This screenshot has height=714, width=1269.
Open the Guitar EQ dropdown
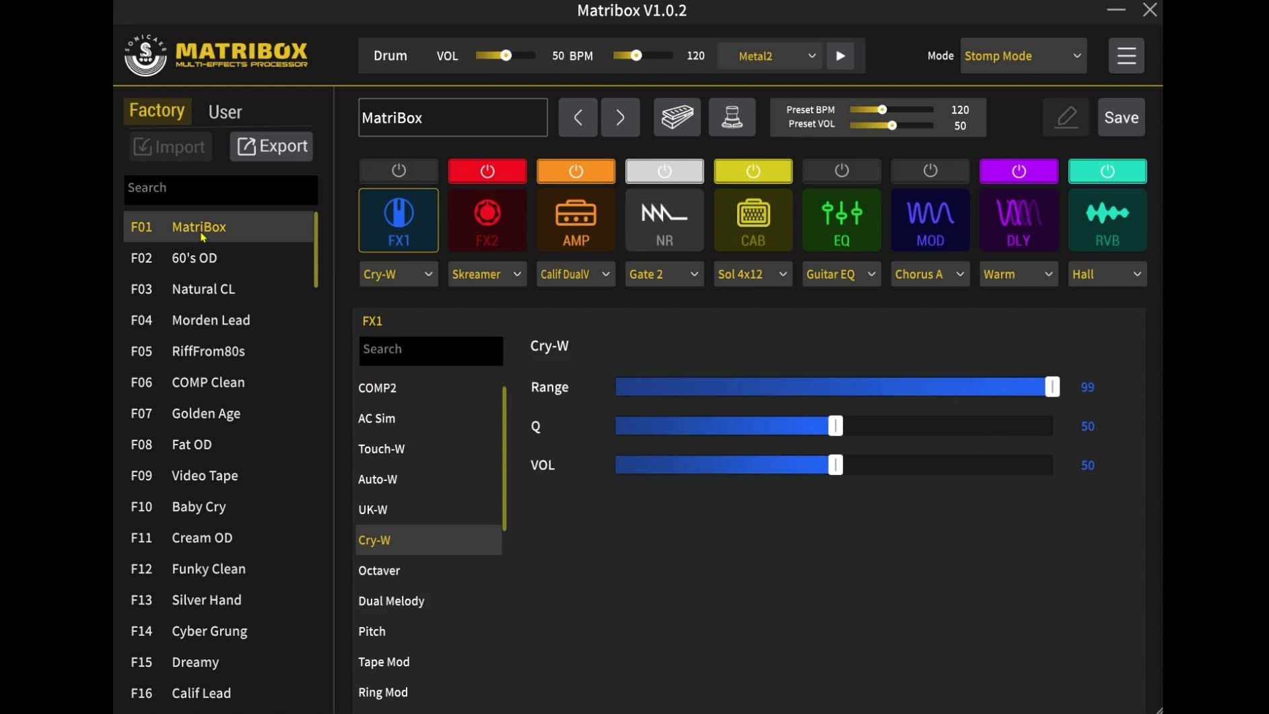click(x=842, y=274)
